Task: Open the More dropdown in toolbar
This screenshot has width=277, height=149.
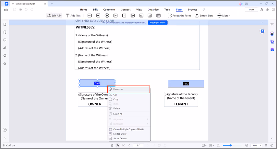Action: (224, 16)
